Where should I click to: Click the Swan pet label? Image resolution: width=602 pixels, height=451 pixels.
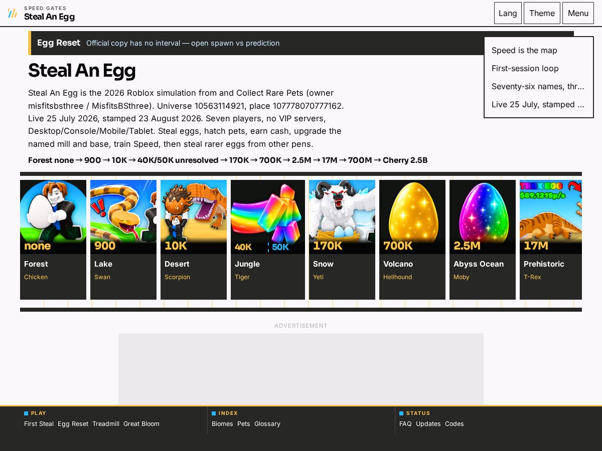coord(102,277)
